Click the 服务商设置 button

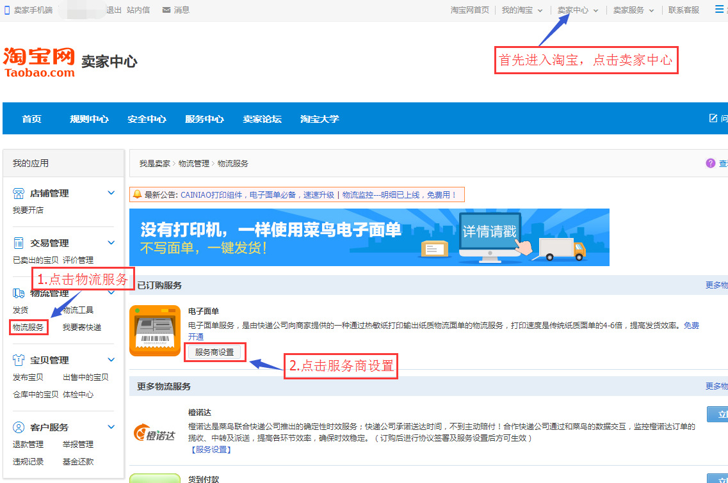[x=214, y=352]
